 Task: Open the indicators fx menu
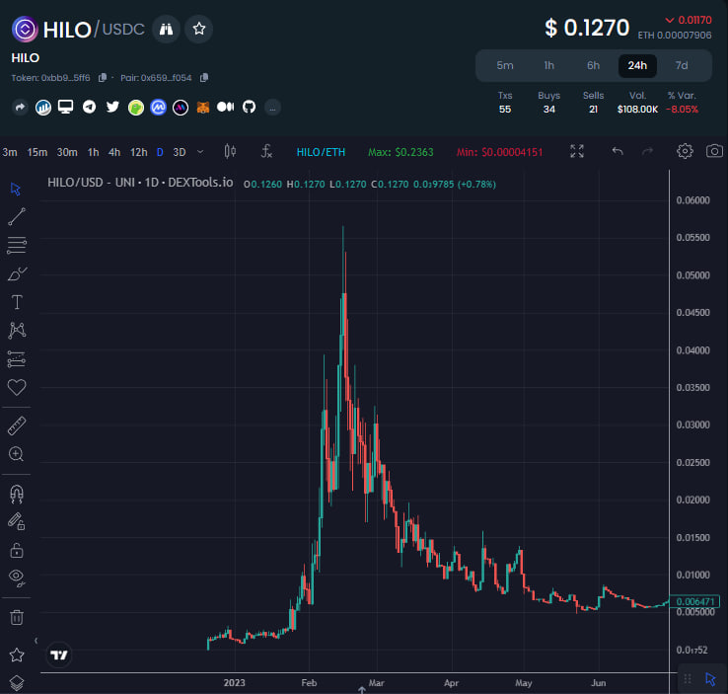click(x=266, y=151)
